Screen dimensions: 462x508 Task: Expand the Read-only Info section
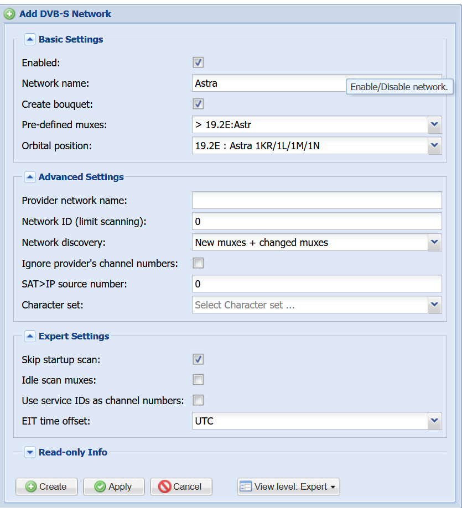tap(30, 452)
